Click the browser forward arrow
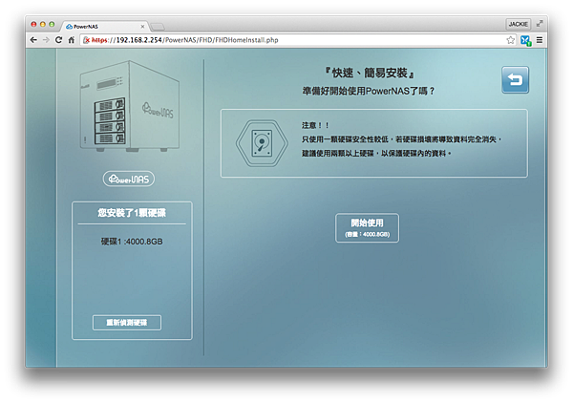The image size is (573, 403). [x=46, y=40]
